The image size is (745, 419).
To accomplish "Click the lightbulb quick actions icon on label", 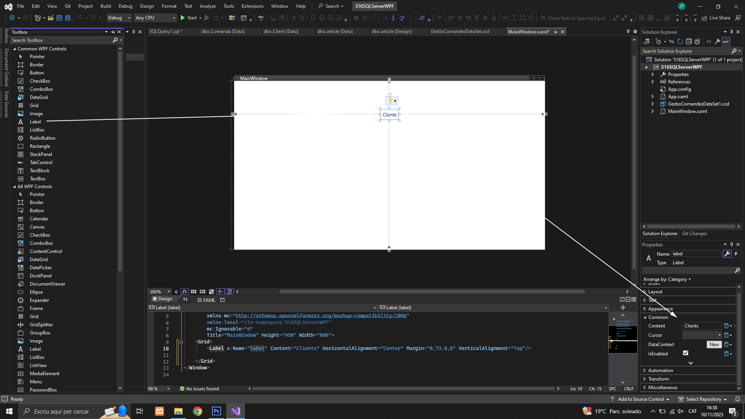I will [390, 101].
